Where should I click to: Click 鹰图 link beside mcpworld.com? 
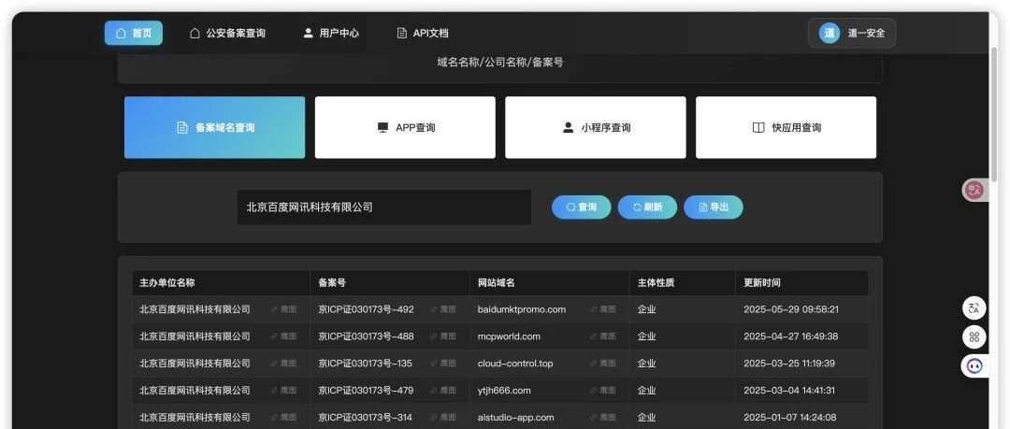[603, 336]
